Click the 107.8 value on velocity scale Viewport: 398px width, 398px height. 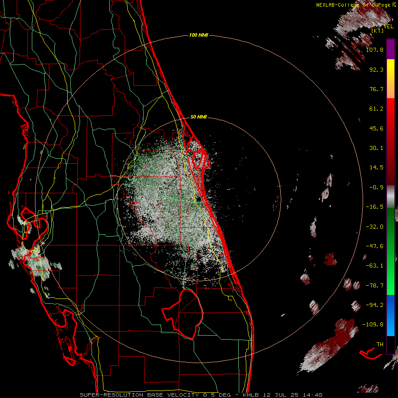tap(375, 50)
